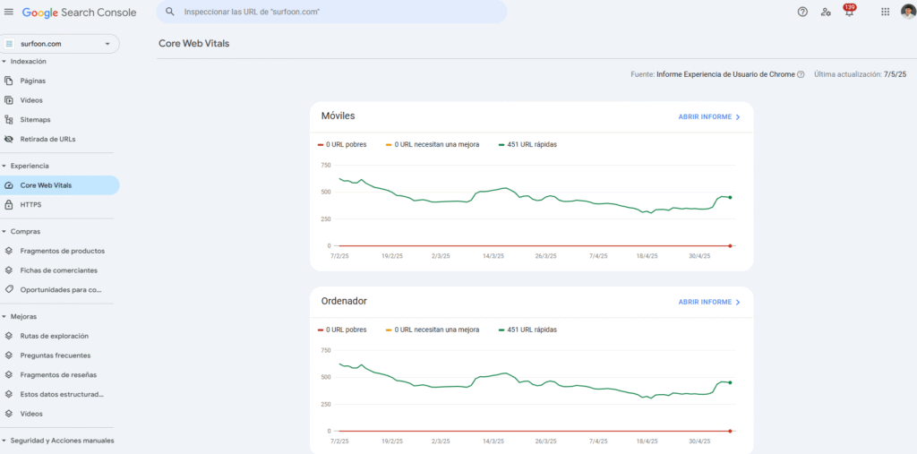Click green 451 URL rápidas legend in Móviles
This screenshot has height=454, width=917.
click(x=531, y=144)
